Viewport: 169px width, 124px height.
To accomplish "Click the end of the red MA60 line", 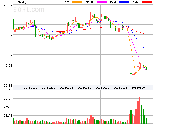I will coord(146,34).
